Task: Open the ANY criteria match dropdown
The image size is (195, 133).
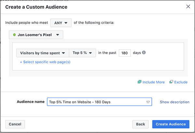Action: [x=61, y=23]
